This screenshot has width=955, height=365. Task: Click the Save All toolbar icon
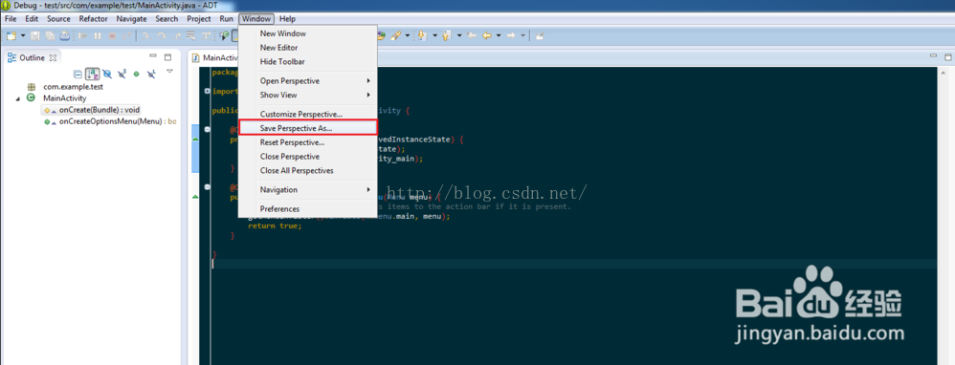50,36
